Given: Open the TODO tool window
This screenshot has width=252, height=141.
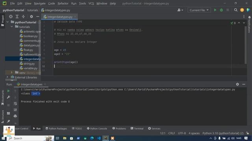Looking at the screenshot, I should click(x=77, y=128).
